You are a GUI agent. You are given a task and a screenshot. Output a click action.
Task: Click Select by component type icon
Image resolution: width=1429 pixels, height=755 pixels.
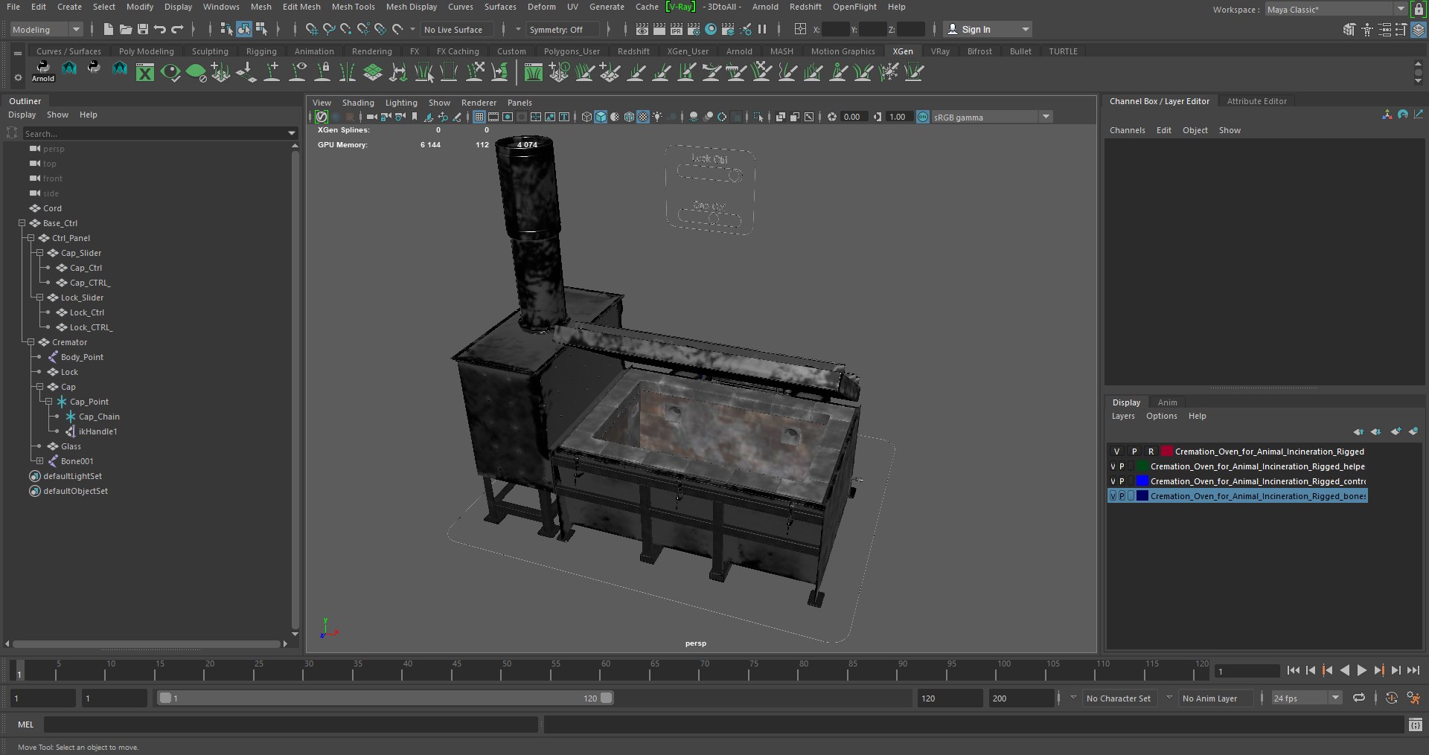click(x=261, y=29)
